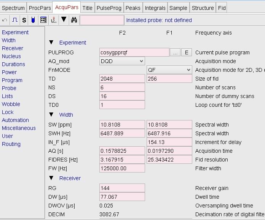Click the DS field showing 16
265x220 pixels.
(122, 97)
